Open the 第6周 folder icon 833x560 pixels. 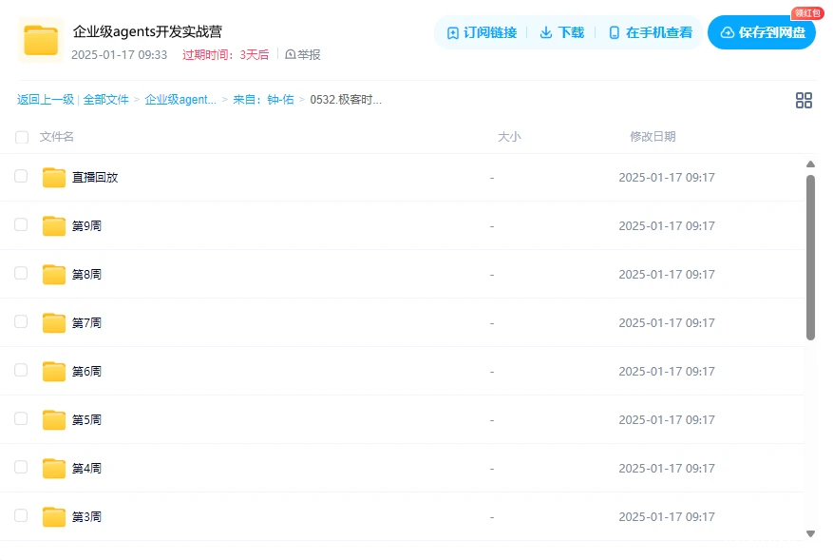click(54, 372)
